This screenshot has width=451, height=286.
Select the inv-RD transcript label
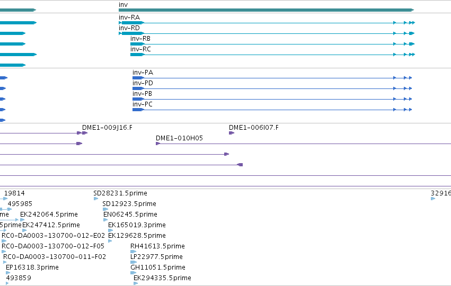click(x=129, y=28)
